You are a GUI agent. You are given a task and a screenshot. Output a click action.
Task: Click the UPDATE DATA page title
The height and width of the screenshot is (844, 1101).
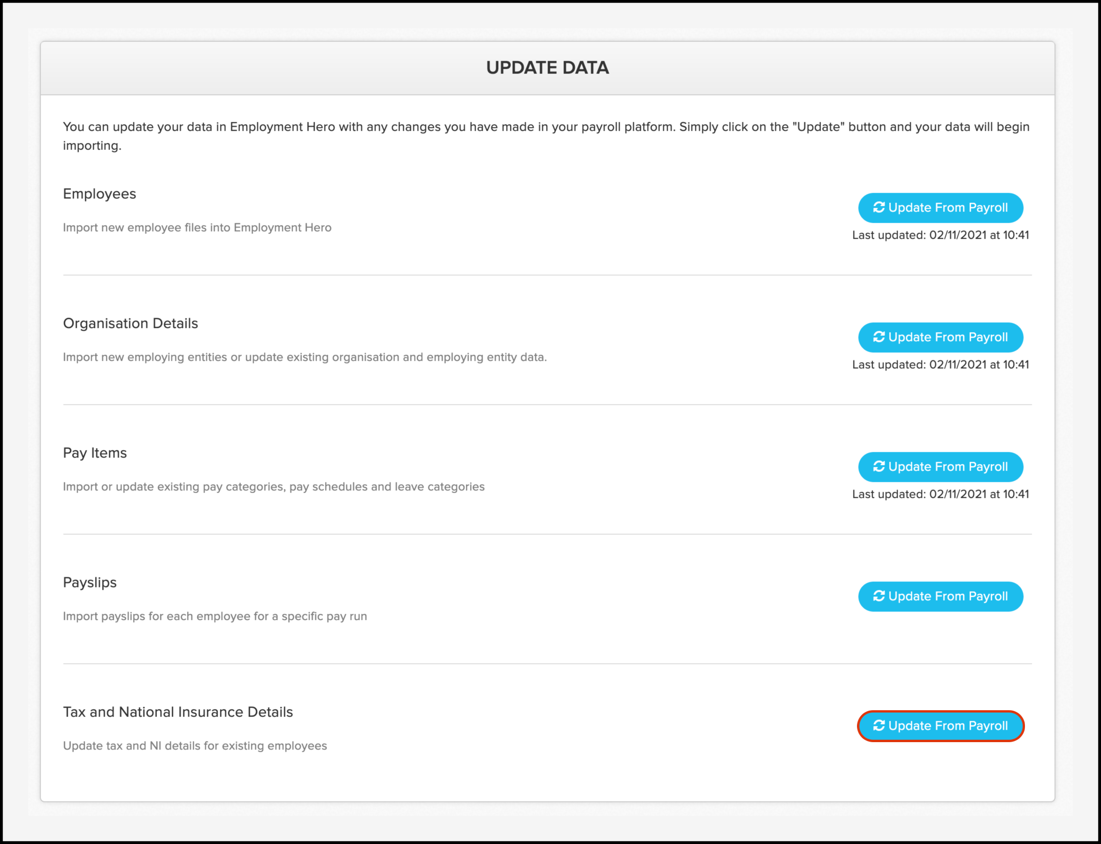pyautogui.click(x=547, y=68)
